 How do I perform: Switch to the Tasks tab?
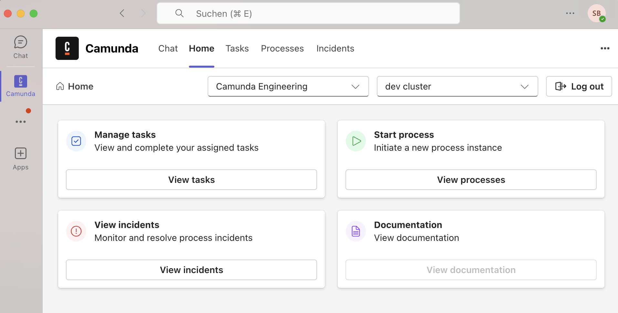(237, 48)
